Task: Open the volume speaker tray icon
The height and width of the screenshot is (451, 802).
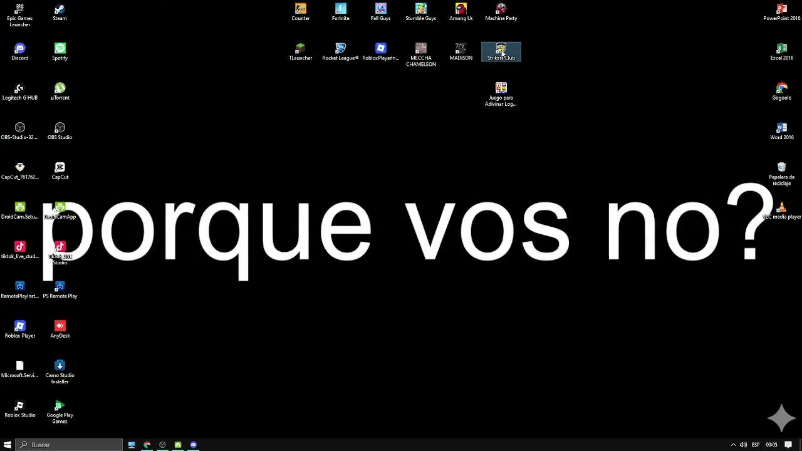Action: tap(743, 445)
